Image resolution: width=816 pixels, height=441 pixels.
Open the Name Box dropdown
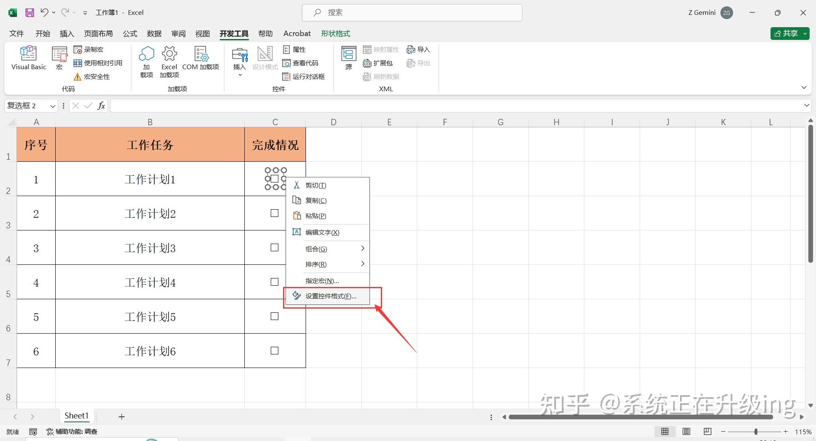(53, 106)
